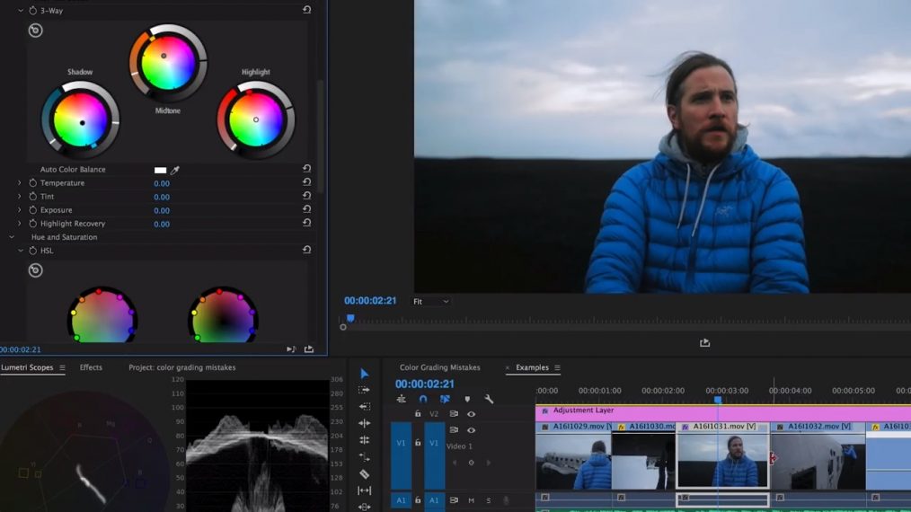The height and width of the screenshot is (512, 911).
Task: Mute audio track A1
Action: tap(471, 500)
